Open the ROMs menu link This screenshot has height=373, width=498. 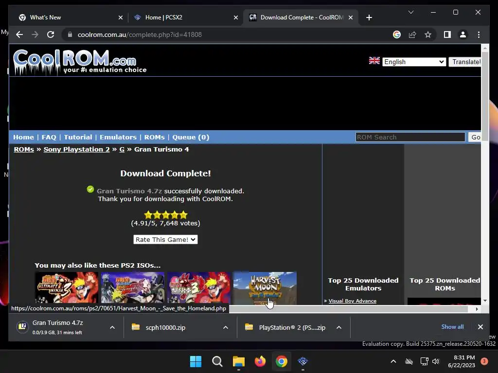tap(154, 137)
